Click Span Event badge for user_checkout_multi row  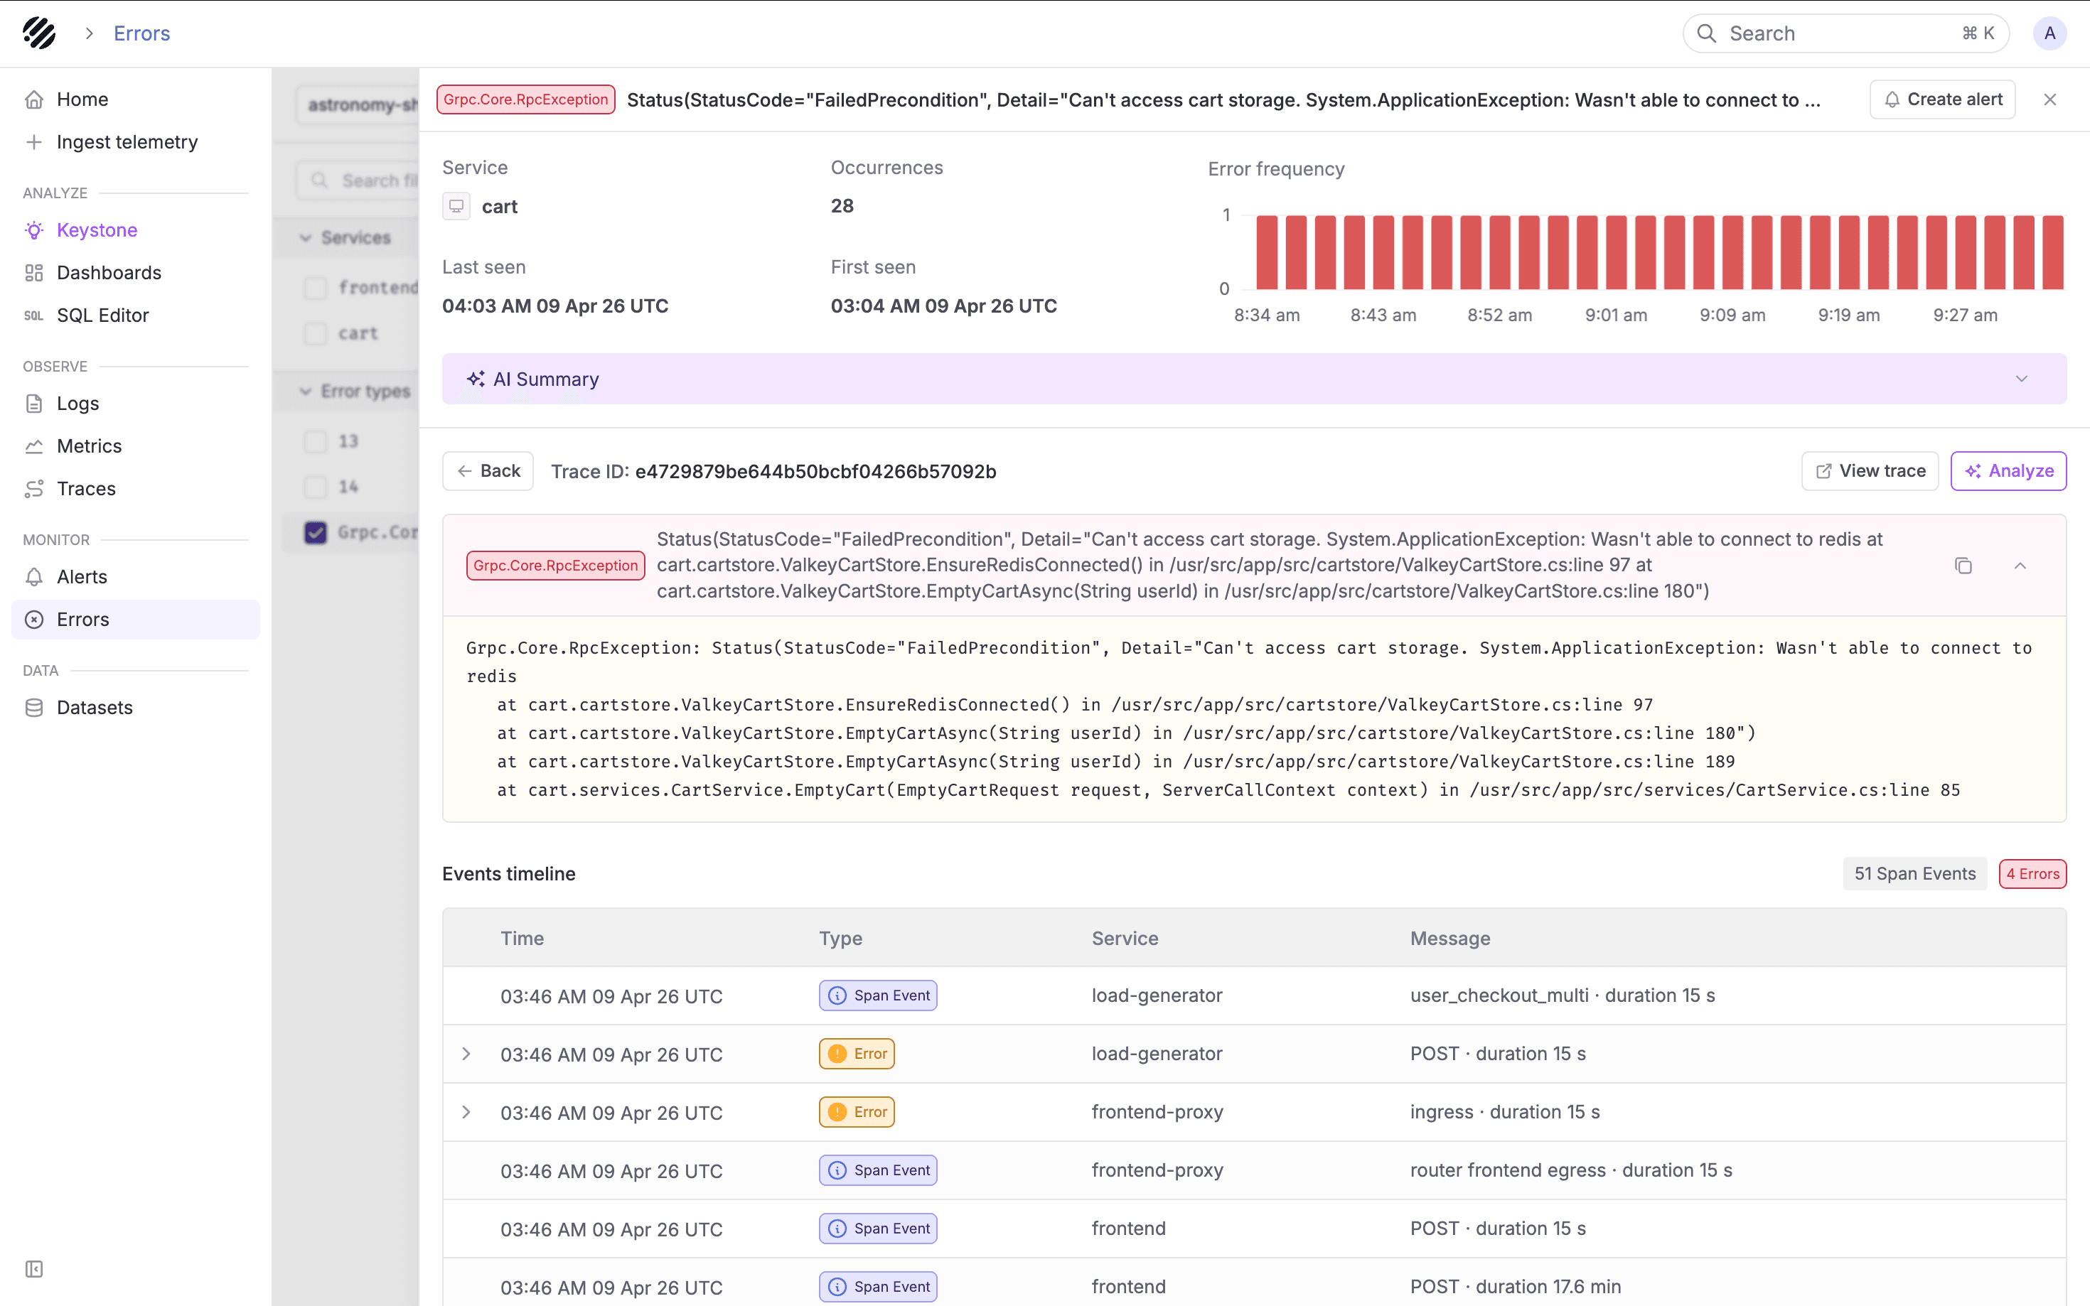[878, 995]
